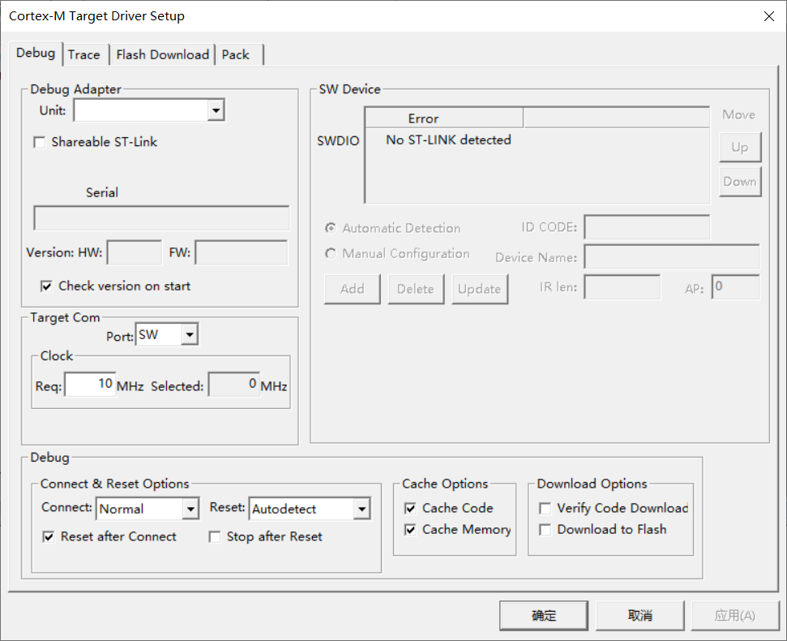Viewport: 787px width, 641px height.
Task: Click the 确定 confirm button
Action: click(x=543, y=615)
